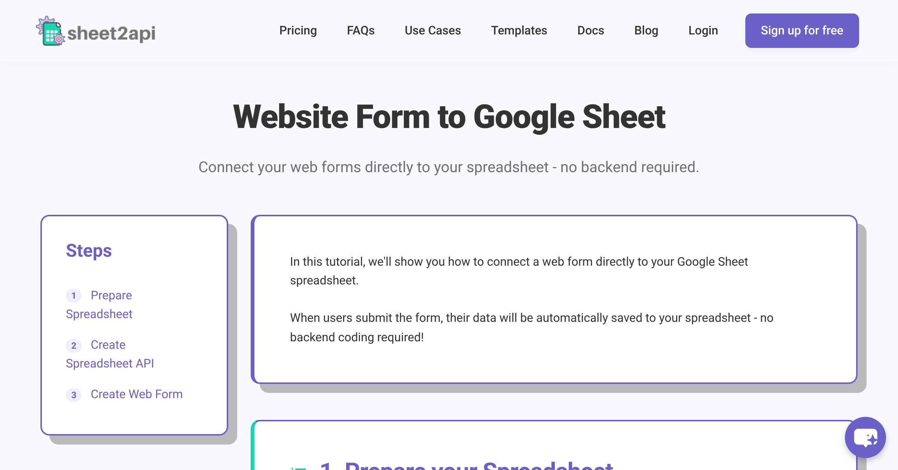Open the Templates page
This screenshot has height=470, width=898.
(519, 30)
